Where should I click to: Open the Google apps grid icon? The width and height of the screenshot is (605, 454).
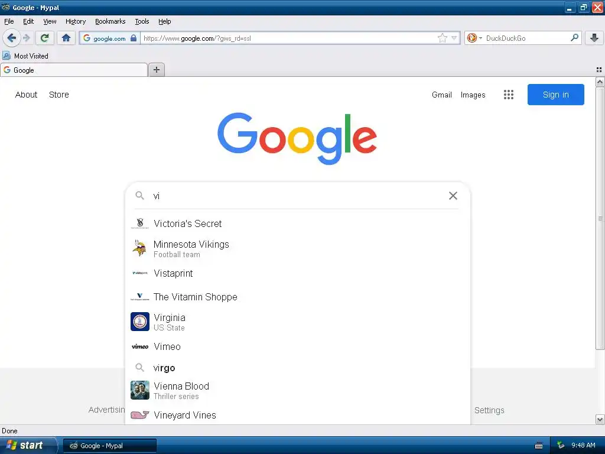509,95
